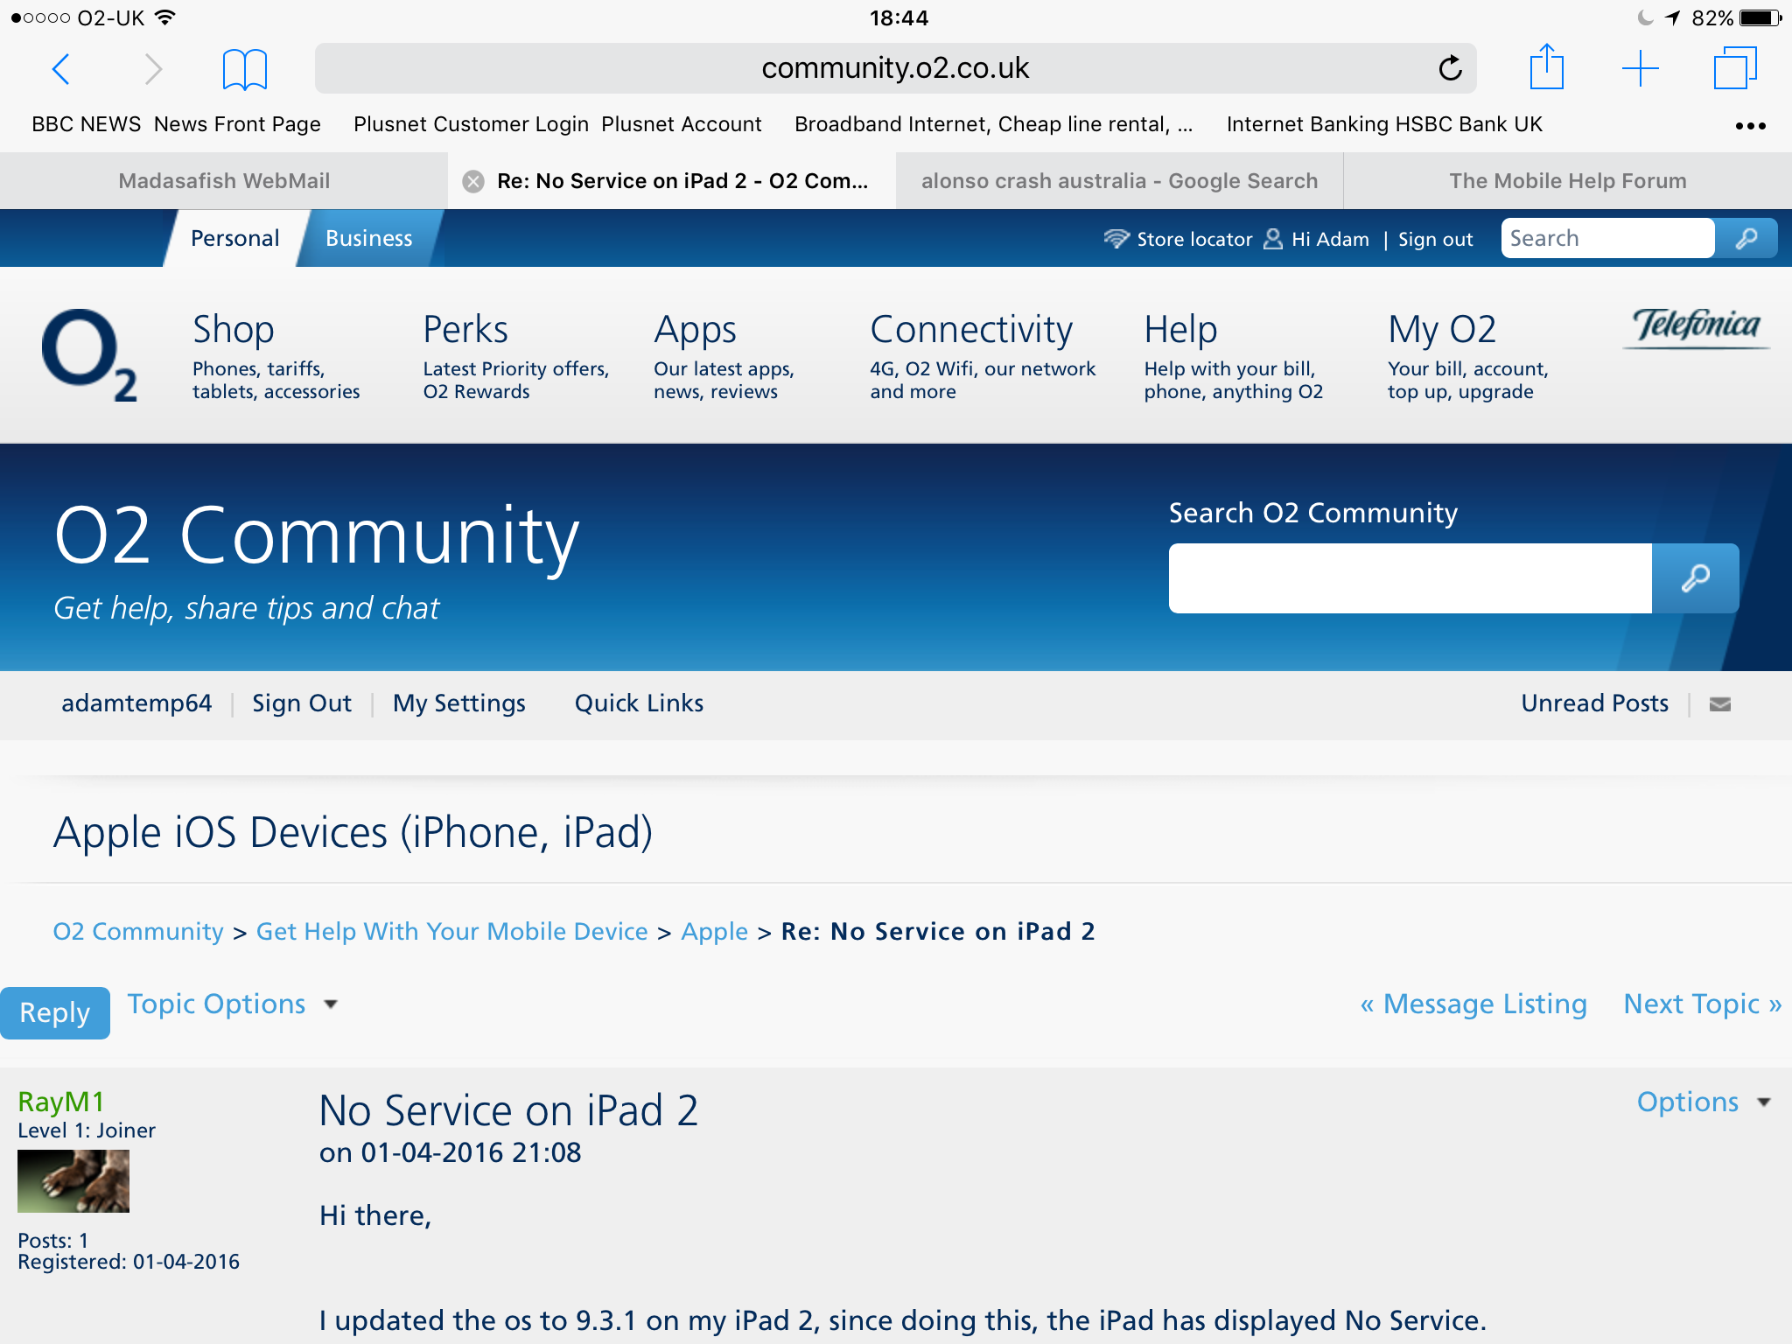Reload the page with the refresh icon
The image size is (1792, 1344).
[x=1450, y=67]
